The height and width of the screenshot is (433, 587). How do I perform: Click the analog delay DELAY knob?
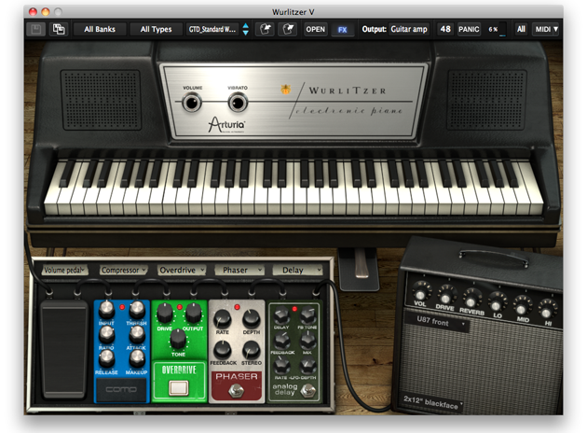point(281,315)
